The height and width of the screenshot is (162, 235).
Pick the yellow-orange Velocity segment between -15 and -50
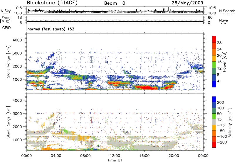(214, 128)
